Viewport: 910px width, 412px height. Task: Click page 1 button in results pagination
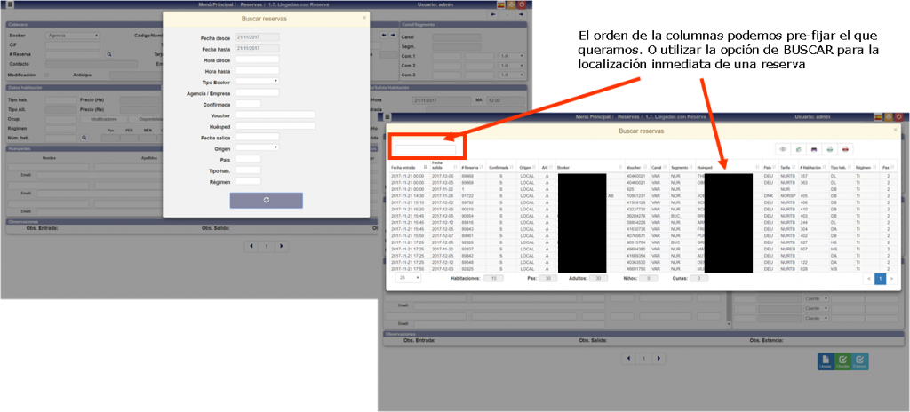click(x=881, y=278)
